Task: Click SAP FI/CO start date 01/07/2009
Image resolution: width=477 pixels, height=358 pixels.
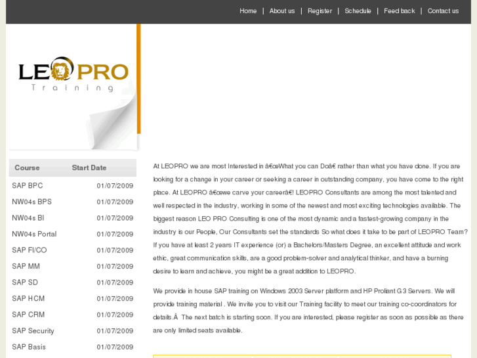Action: (x=115, y=250)
